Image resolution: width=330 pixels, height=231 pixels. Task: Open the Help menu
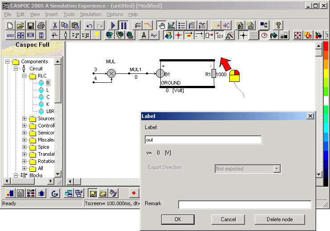pyautogui.click(x=133, y=14)
